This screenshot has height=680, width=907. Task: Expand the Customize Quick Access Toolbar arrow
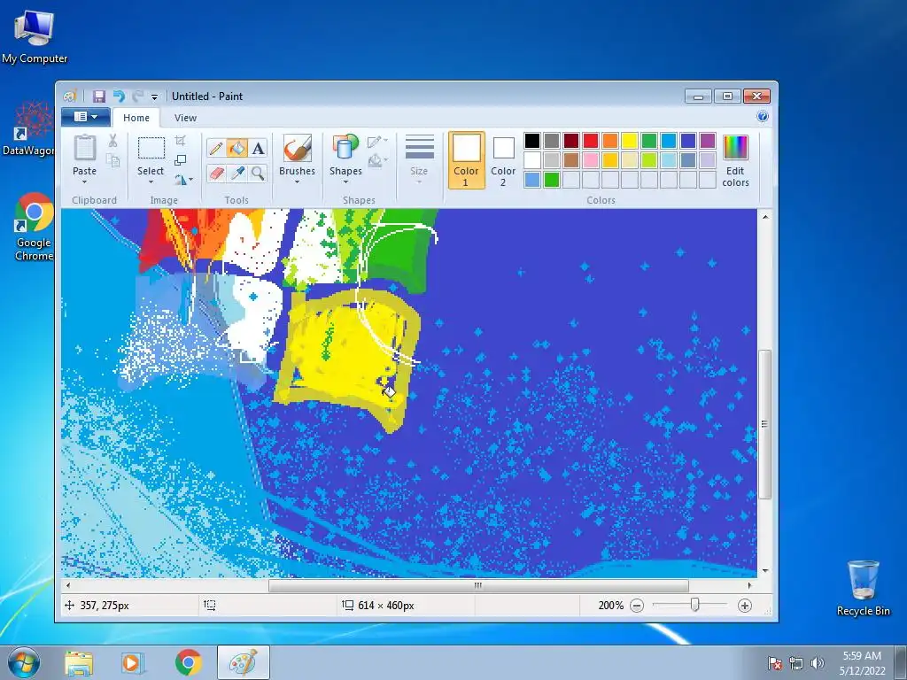pyautogui.click(x=154, y=97)
